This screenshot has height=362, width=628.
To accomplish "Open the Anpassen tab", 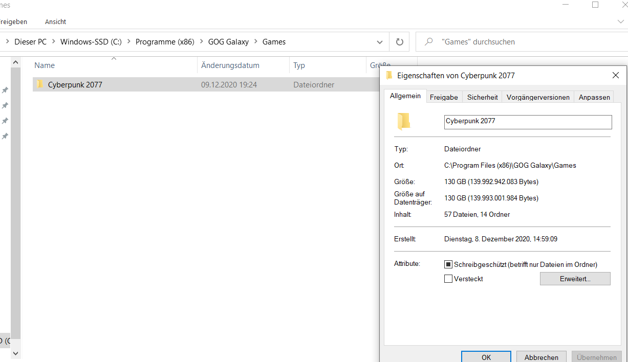I will 594,97.
